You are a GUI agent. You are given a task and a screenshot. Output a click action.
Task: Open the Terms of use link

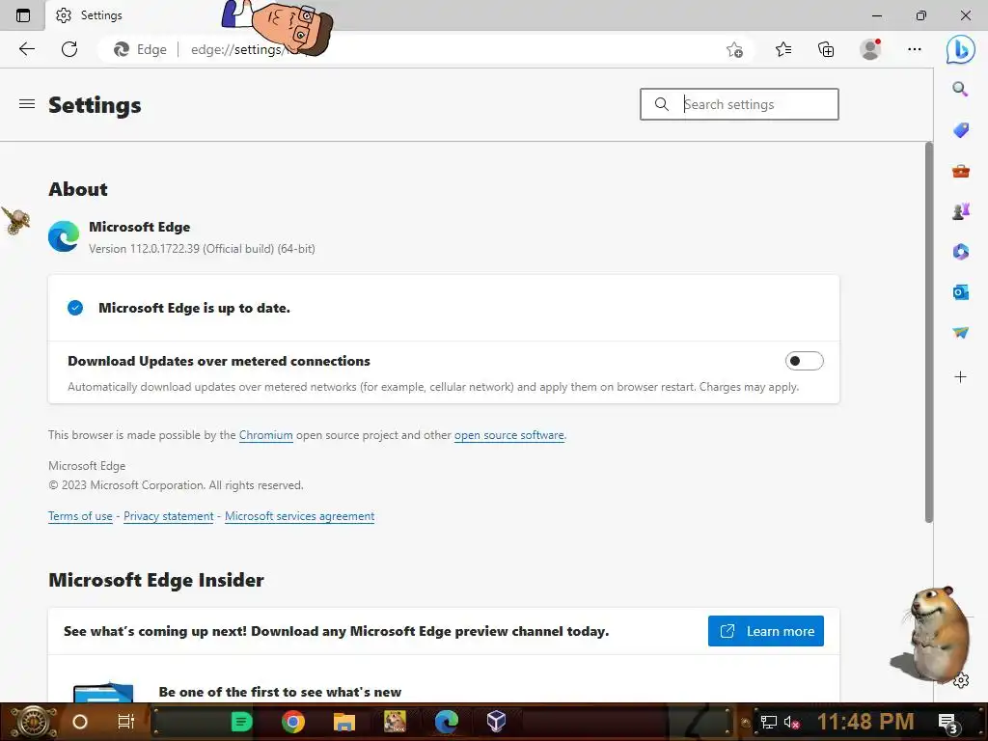(x=80, y=516)
